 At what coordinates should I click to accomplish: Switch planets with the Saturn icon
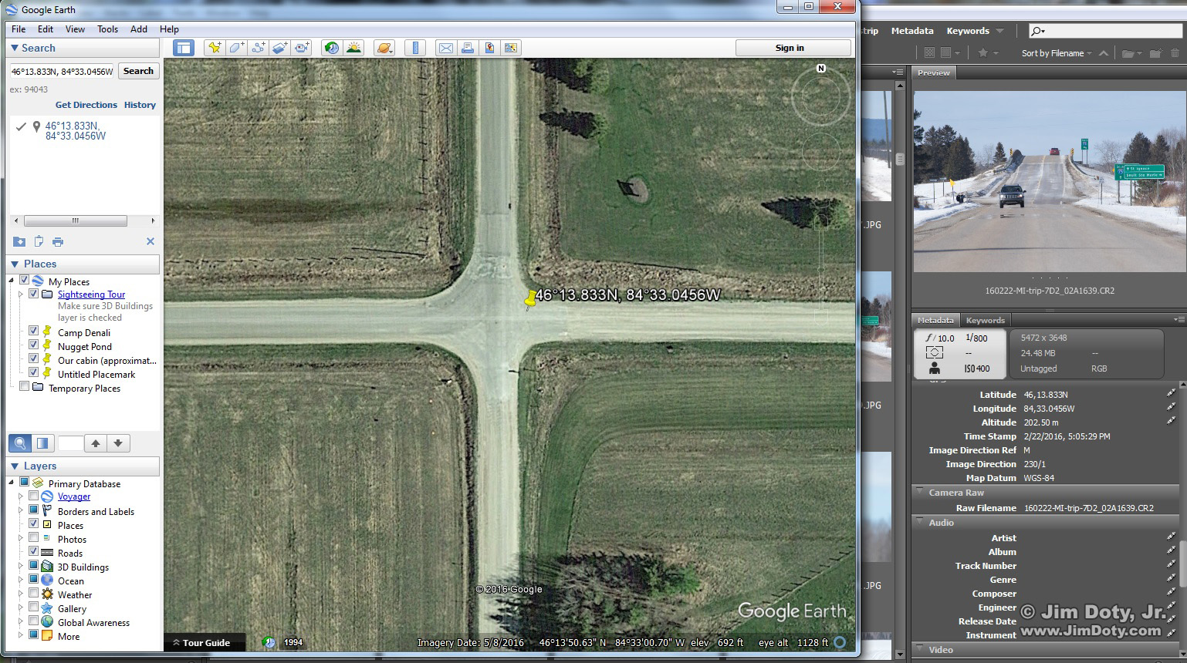click(384, 48)
